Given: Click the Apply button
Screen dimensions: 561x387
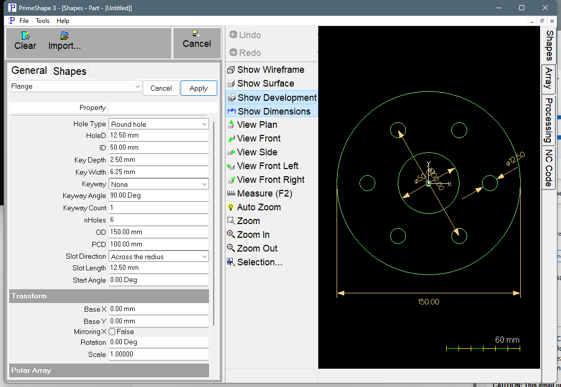Looking at the screenshot, I should [x=198, y=88].
